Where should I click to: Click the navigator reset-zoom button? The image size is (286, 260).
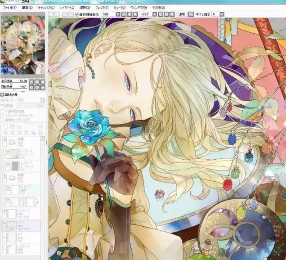[x=43, y=82]
